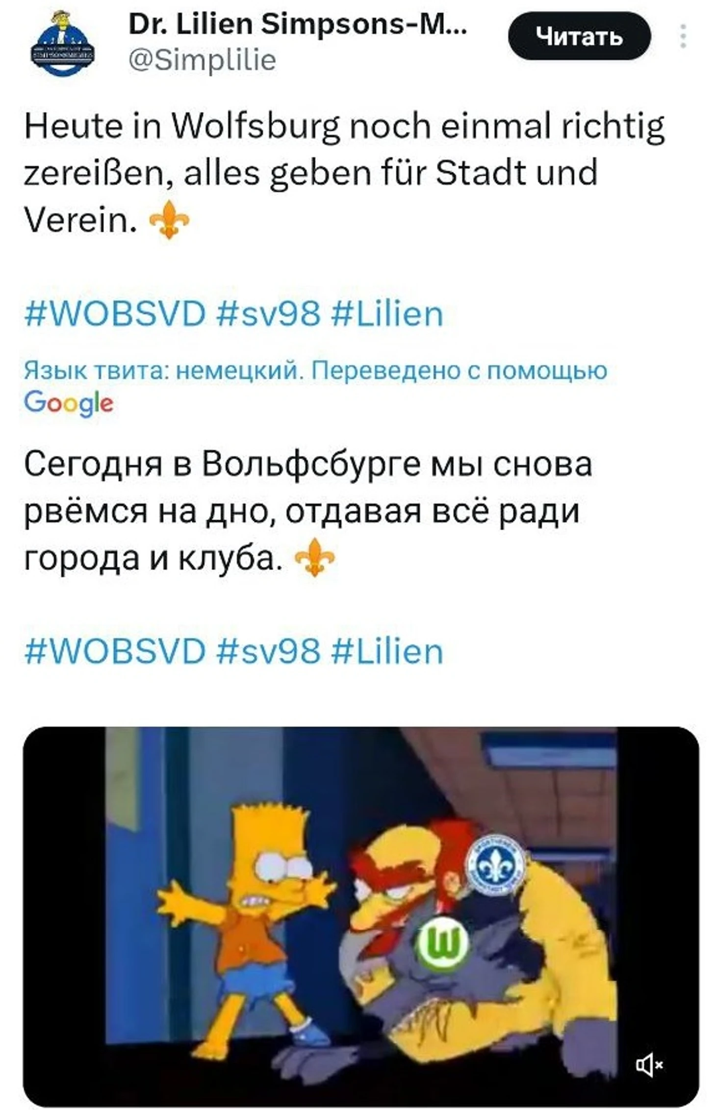Select the German tweet text

pos(343,173)
